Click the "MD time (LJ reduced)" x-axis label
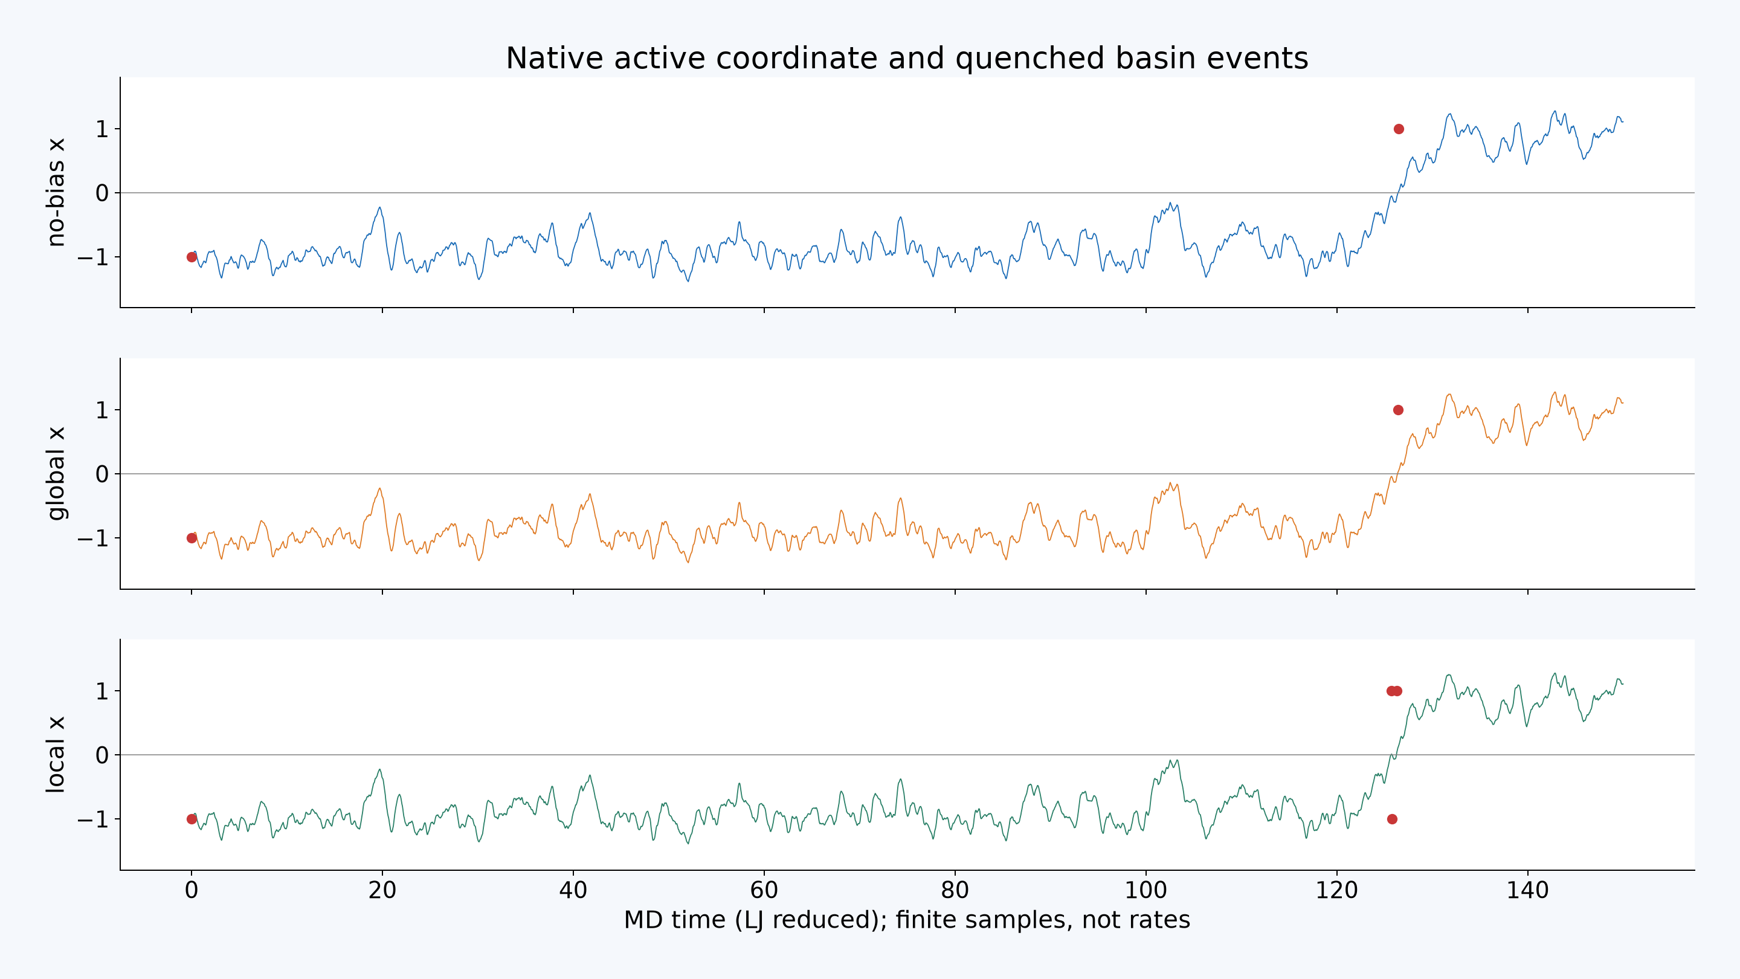The height and width of the screenshot is (979, 1740). tap(906, 920)
